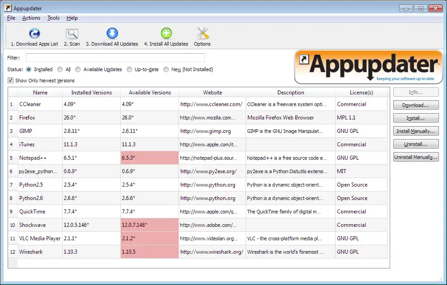Click inside the Filter text field
Image resolution: width=447 pixels, height=285 pixels.
[115, 58]
